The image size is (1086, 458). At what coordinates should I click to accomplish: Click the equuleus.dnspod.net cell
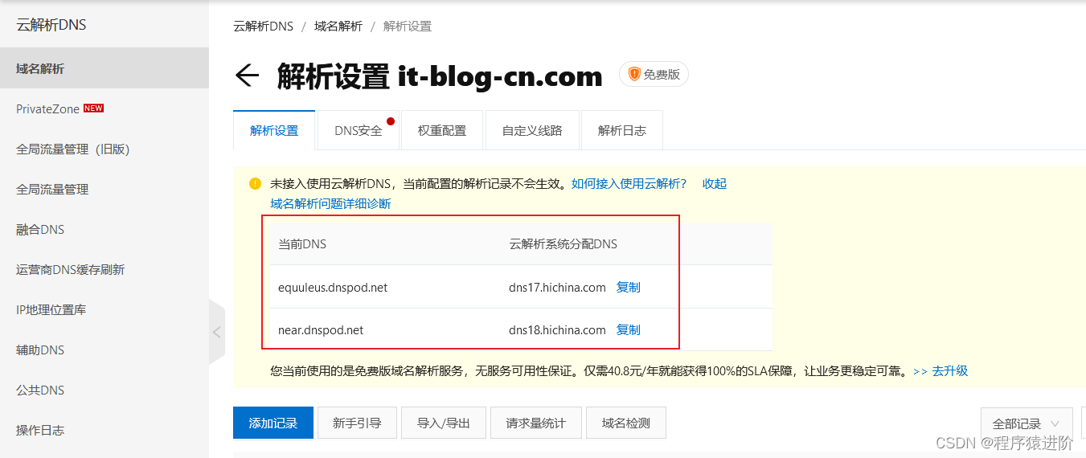(x=333, y=288)
